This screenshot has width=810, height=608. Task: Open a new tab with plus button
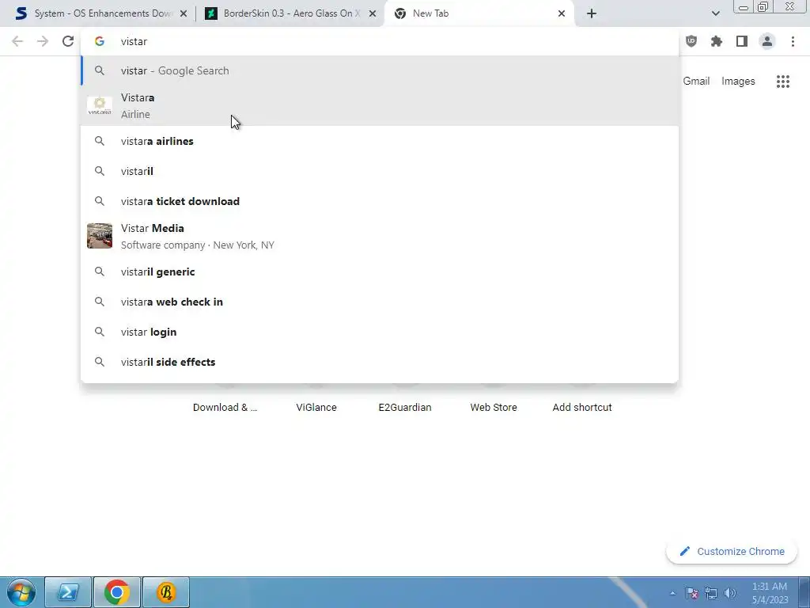tap(592, 13)
